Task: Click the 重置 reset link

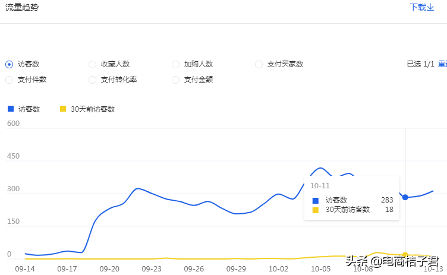Action: click(x=442, y=64)
